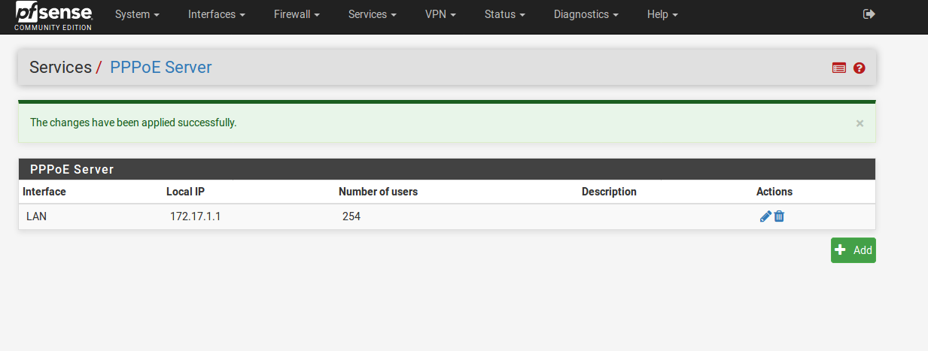Open the Status menu
Screen dimensions: 928x351
pyautogui.click(x=504, y=14)
